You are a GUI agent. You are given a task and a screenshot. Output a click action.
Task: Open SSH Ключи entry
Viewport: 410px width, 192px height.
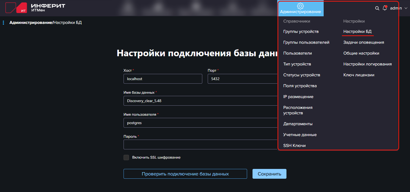294,146
